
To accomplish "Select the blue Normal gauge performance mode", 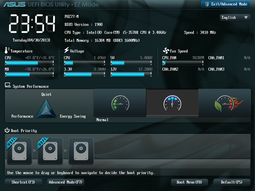I will pos(172,103).
